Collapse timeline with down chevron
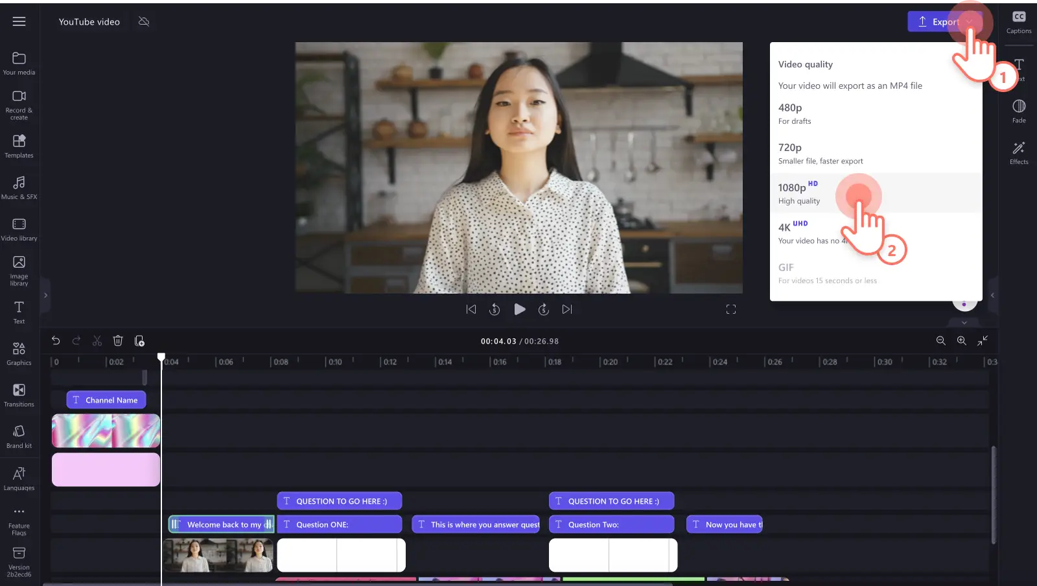 tap(964, 322)
